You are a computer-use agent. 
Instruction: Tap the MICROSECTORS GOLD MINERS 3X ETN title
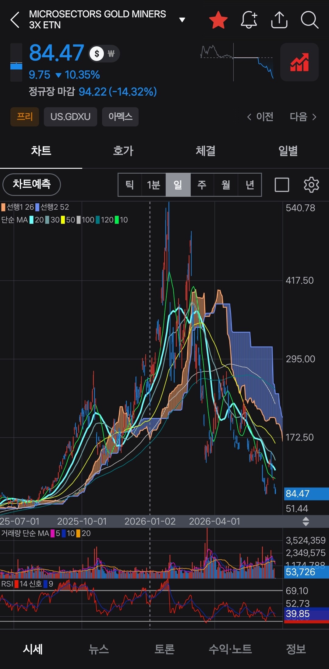tap(97, 19)
